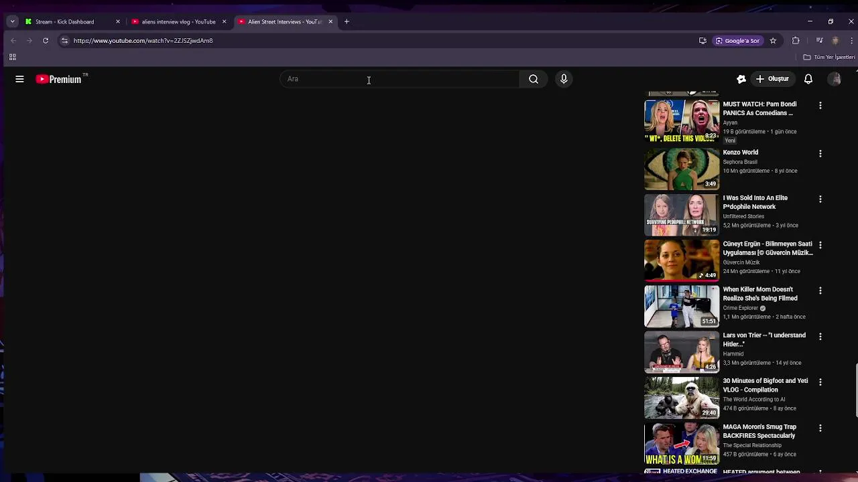Open the browser extensions puzzle icon

coord(796,41)
